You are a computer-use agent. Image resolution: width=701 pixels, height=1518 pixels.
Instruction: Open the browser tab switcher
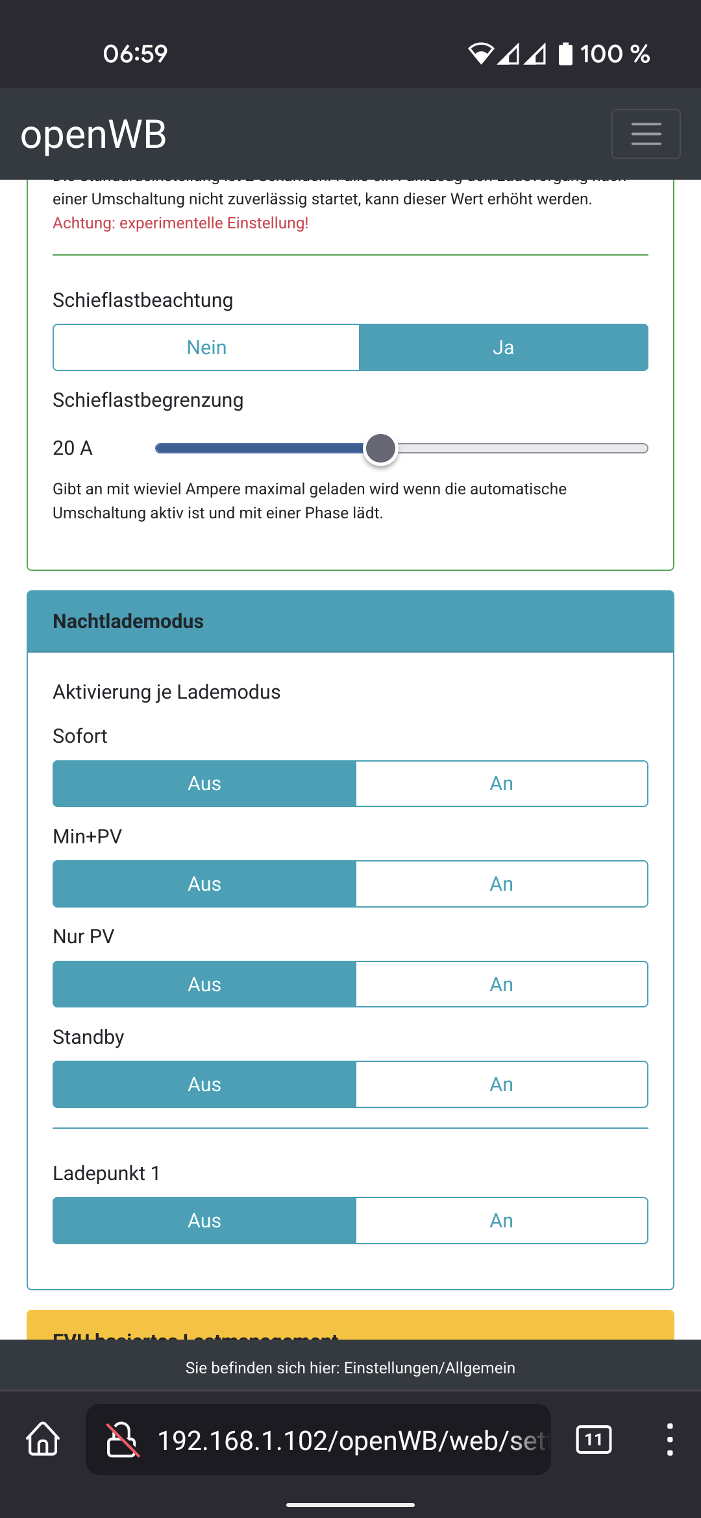(x=593, y=1439)
